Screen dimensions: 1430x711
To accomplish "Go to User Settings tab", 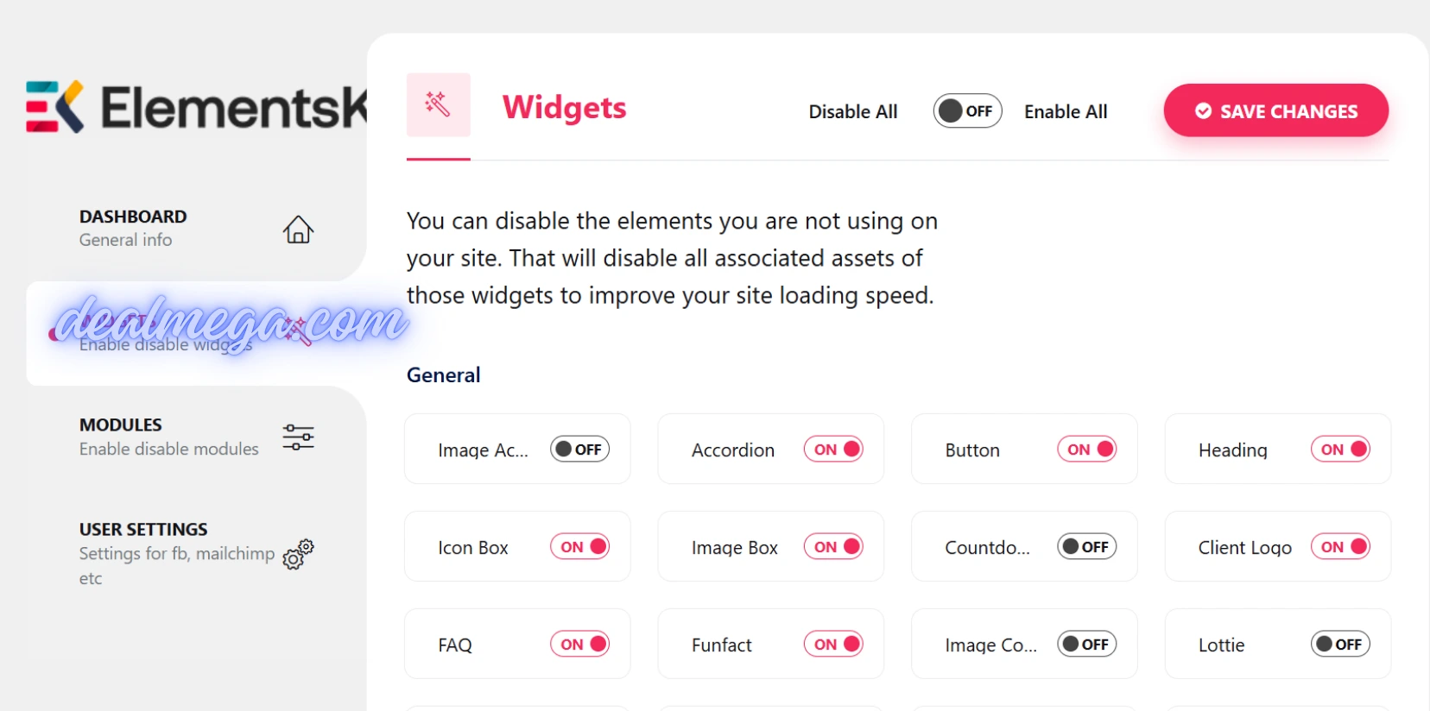I will point(176,552).
